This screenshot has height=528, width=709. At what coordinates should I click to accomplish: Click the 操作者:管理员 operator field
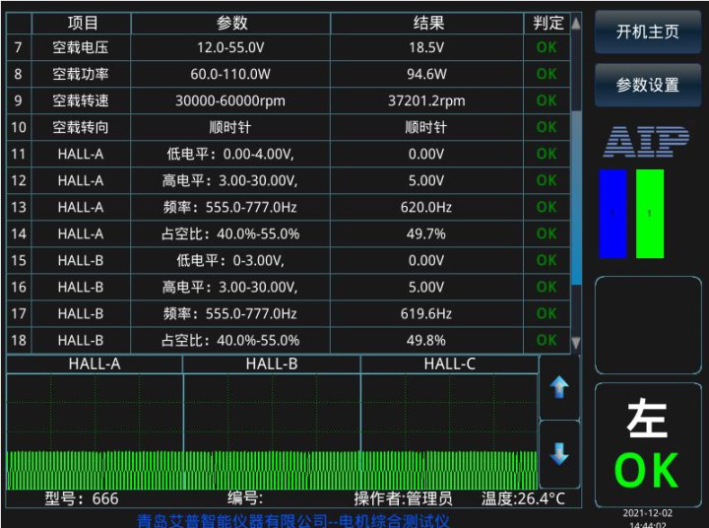(x=404, y=498)
